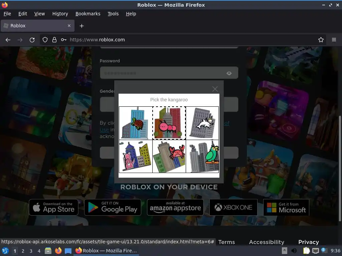This screenshot has width=342, height=256.
Task: Close the captcha dialog with X
Action: coord(215,89)
